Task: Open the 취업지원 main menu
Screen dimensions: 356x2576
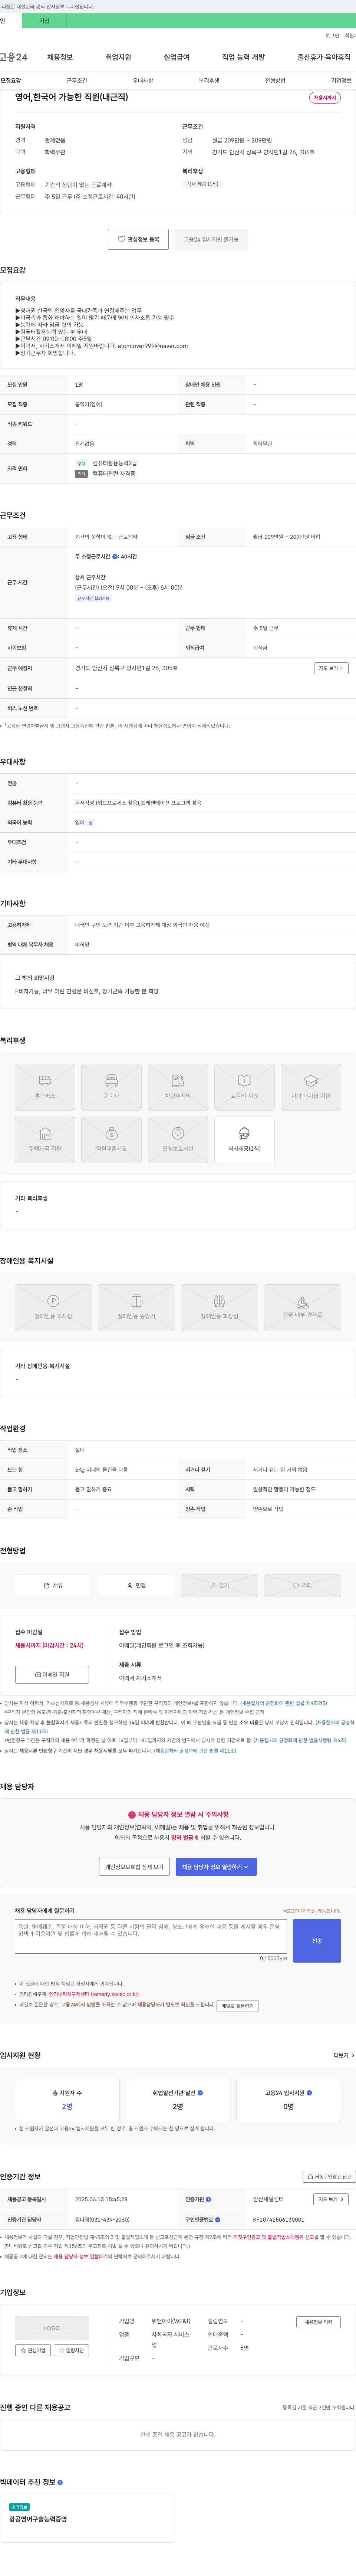Action: pyautogui.click(x=118, y=57)
